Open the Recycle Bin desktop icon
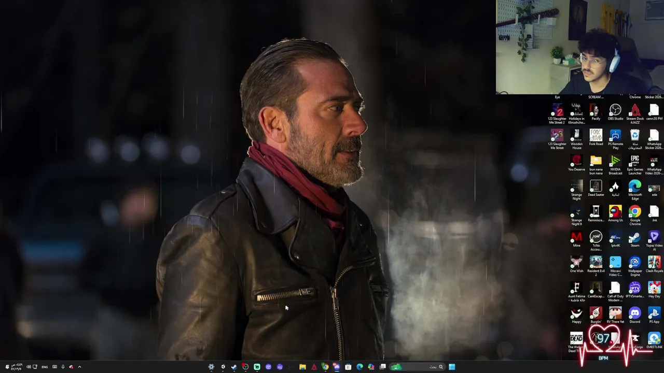The height and width of the screenshot is (373, 664). [635, 139]
